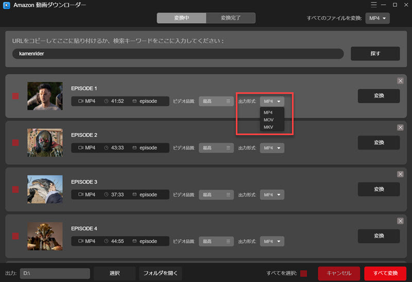The height and width of the screenshot is (282, 412).
Task: Choose MKV in the open format list
Action: click(272, 127)
